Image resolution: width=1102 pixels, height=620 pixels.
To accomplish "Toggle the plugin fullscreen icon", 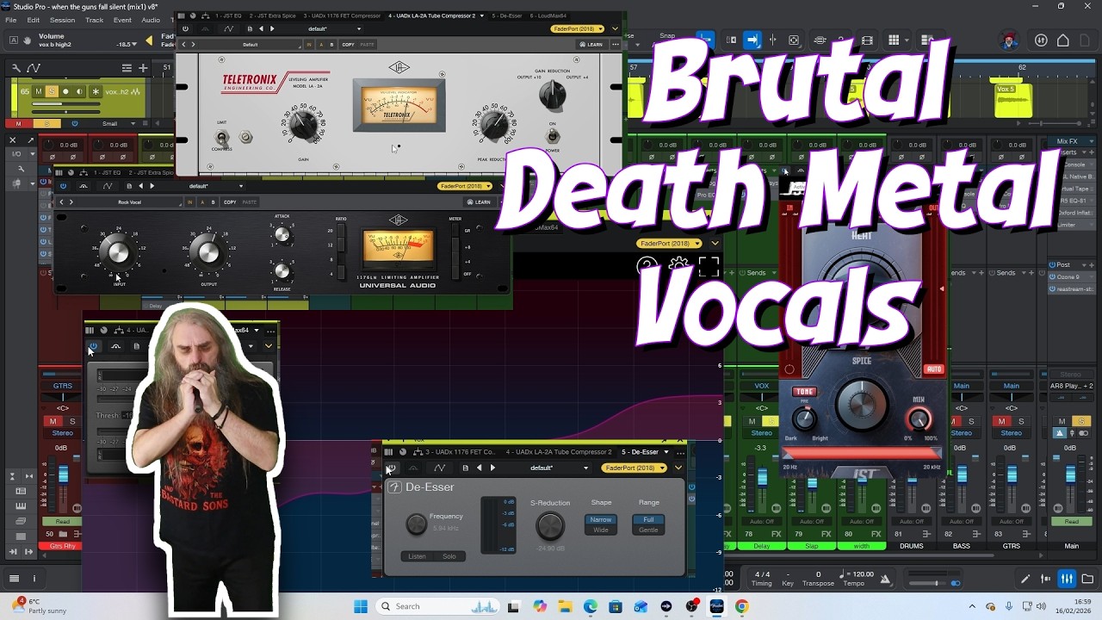I will tap(709, 266).
